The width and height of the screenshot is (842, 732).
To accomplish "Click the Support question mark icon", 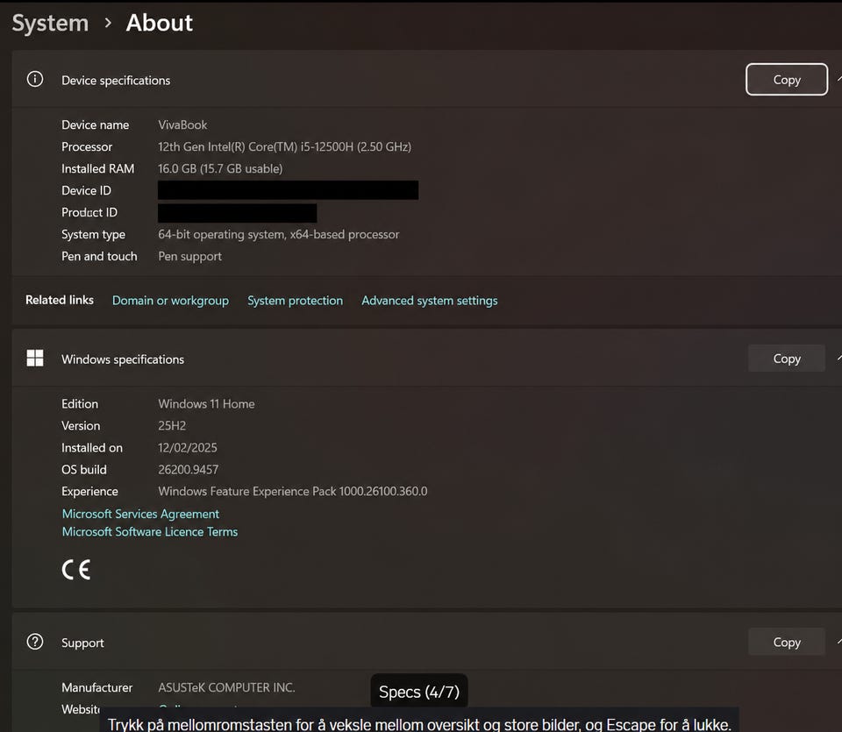I will 35,642.
